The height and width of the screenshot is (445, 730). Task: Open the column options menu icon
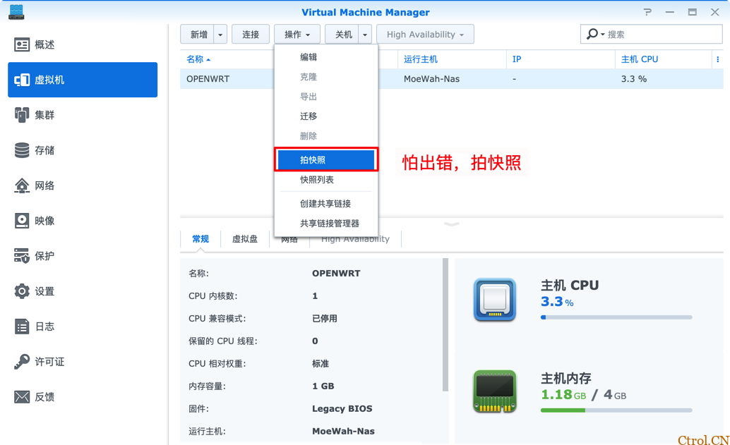[x=718, y=59]
